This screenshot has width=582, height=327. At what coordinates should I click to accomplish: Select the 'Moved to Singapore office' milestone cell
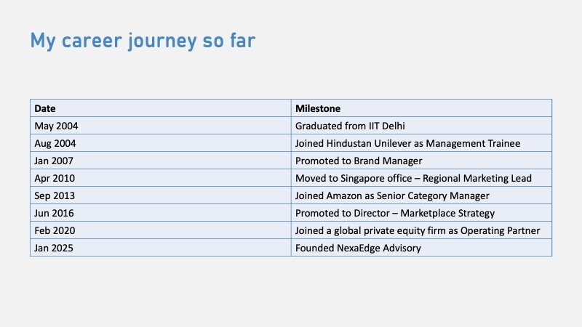tap(421, 178)
